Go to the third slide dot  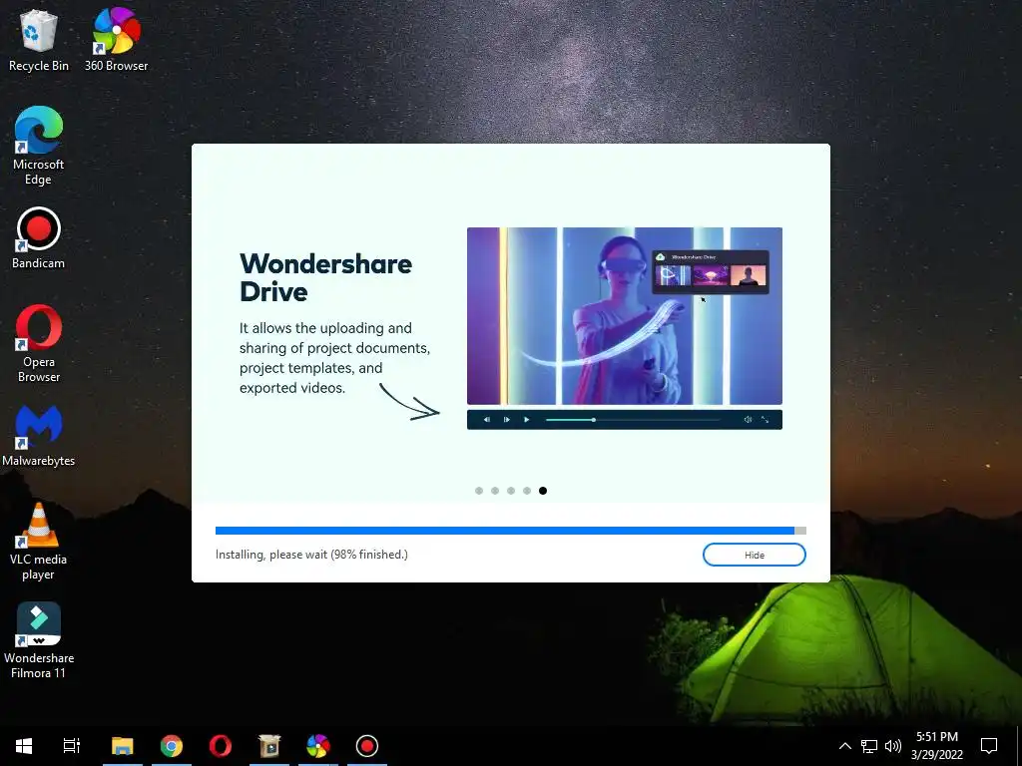511,491
